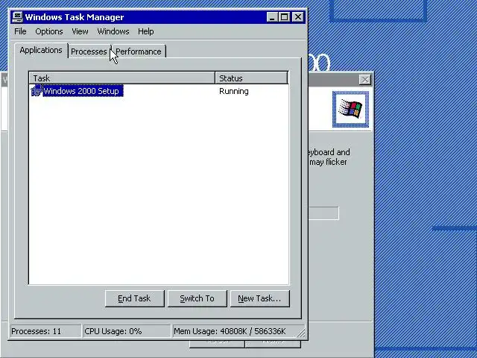Open the View menu

pos(80,31)
